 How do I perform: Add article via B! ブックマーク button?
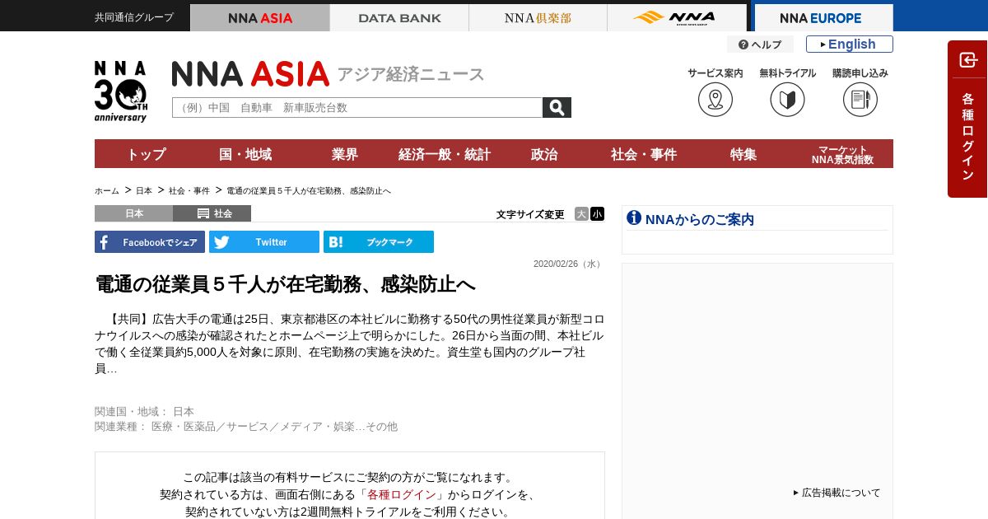tap(379, 242)
